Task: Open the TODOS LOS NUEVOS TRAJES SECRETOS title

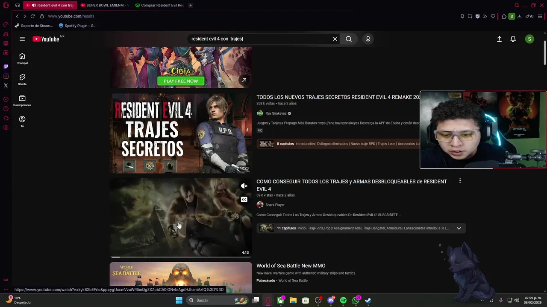Action: click(x=338, y=97)
